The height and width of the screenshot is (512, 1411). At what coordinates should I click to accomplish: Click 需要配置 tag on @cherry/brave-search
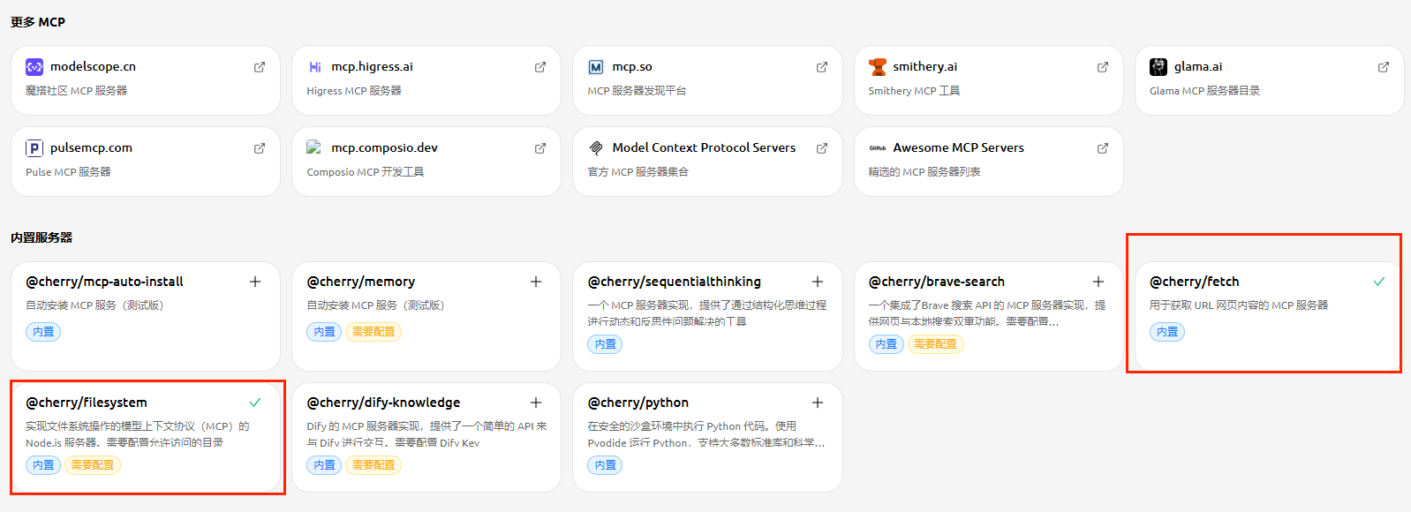tap(935, 344)
